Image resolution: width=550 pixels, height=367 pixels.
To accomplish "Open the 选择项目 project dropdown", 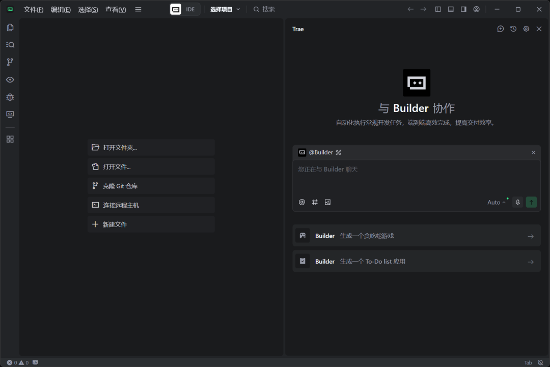I will (225, 10).
